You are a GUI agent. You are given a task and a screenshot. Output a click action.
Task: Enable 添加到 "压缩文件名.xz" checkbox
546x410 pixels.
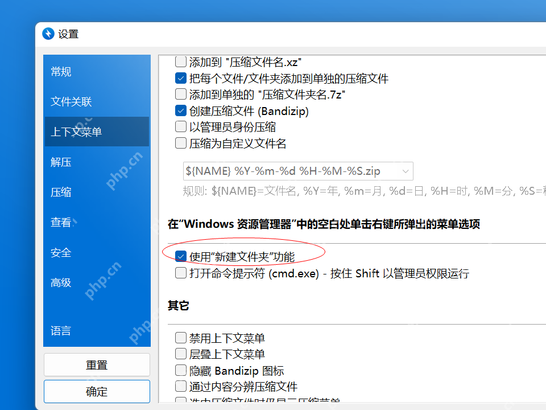point(181,61)
